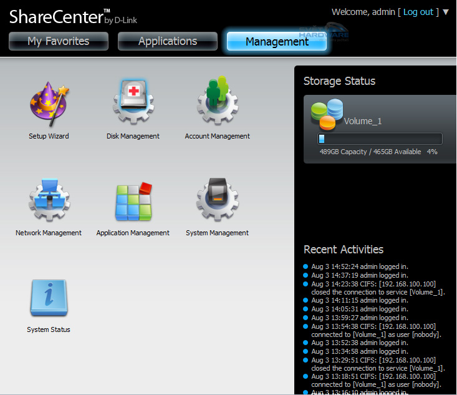This screenshot has width=457, height=395.
Task: Click the Volume_1 disk stack icon
Action: (x=327, y=112)
